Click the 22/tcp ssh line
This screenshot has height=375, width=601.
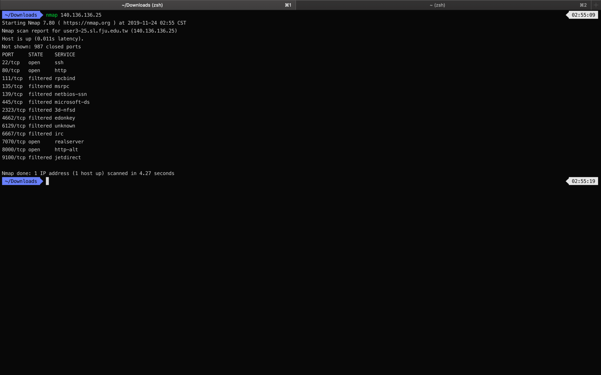[x=33, y=62]
